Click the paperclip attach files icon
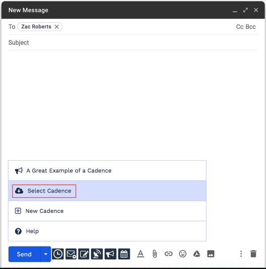The height and width of the screenshot is (269, 266). tap(155, 254)
